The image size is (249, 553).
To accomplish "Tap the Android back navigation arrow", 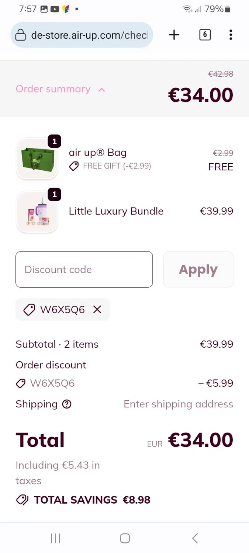I will pos(195,538).
